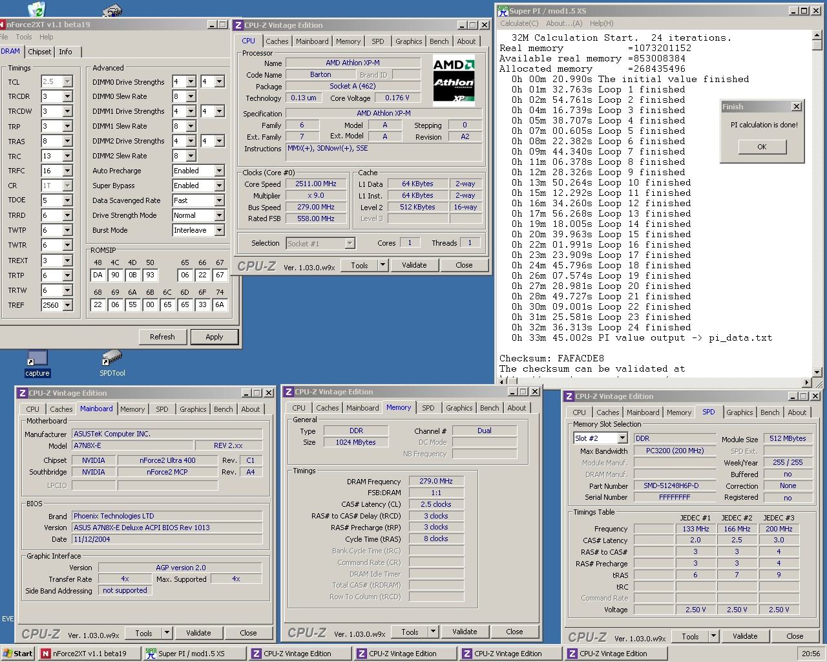Open the Auto Precharge dropdown
Image resolution: width=827 pixels, height=662 pixels.
(x=219, y=171)
